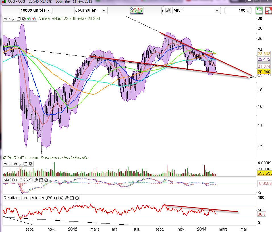This screenshot has width=272, height=232.
Task: Click the quantity stepper showing 100
Action: pyautogui.click(x=249, y=11)
